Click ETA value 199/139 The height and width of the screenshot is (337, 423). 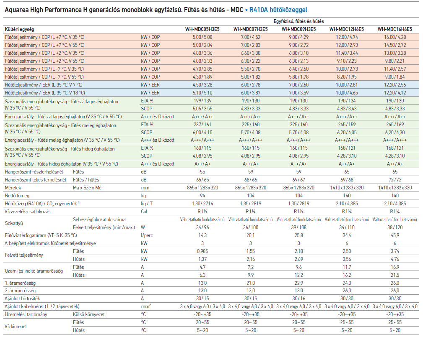[x=202, y=101]
